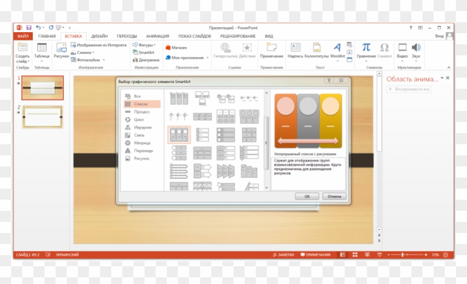Click the Фигуры shapes tool
The height and width of the screenshot is (284, 467).
144,45
